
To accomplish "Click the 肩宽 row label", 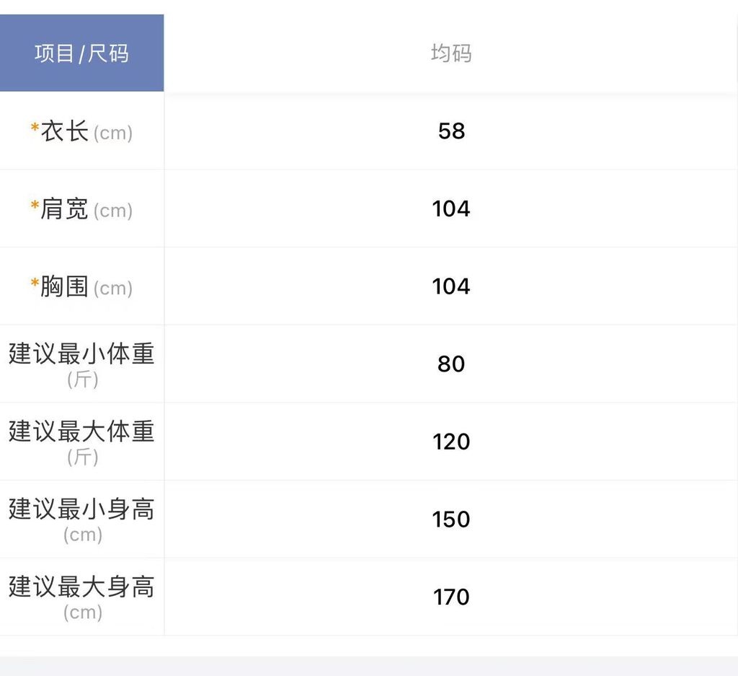I will pos(65,209).
